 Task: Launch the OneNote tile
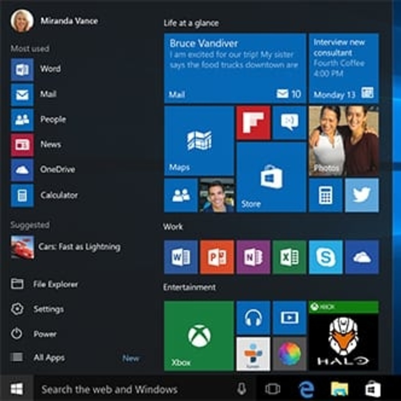pyautogui.click(x=253, y=257)
